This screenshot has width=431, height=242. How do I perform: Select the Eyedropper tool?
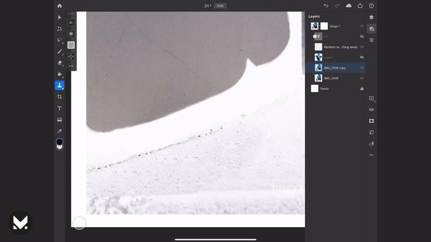point(60,131)
